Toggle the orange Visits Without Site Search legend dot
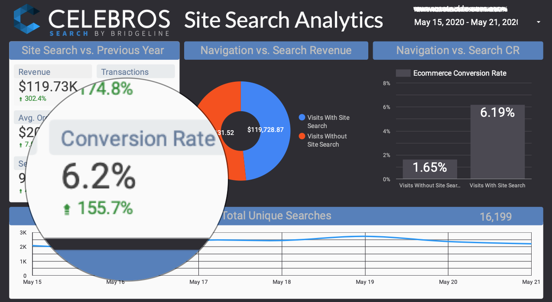This screenshot has width=552, height=302. tap(302, 136)
